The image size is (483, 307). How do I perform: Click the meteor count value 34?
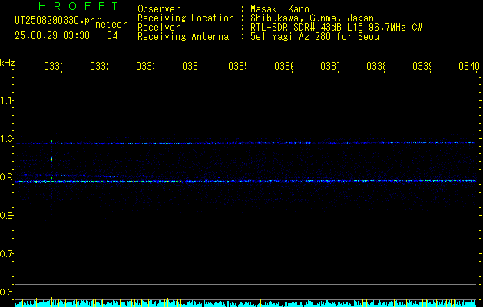coord(112,36)
